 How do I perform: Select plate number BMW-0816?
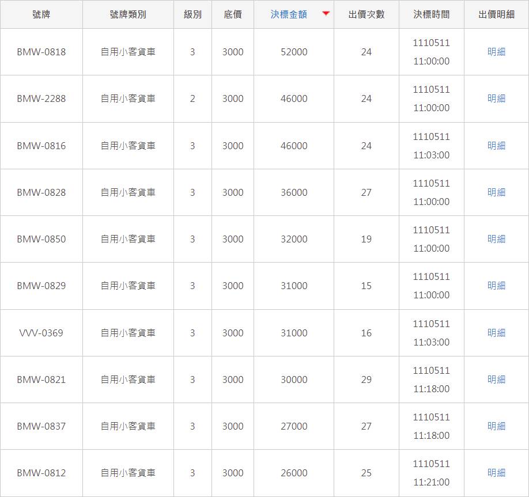pyautogui.click(x=41, y=146)
